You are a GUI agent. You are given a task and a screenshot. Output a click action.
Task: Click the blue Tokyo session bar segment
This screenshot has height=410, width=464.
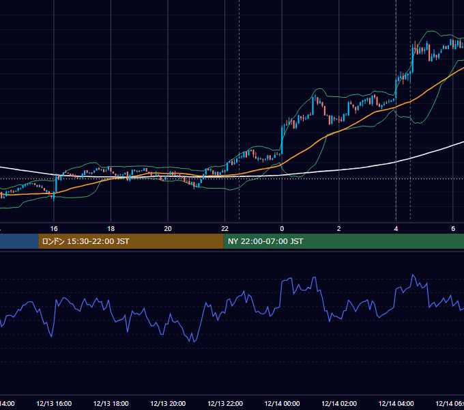(x=19, y=241)
